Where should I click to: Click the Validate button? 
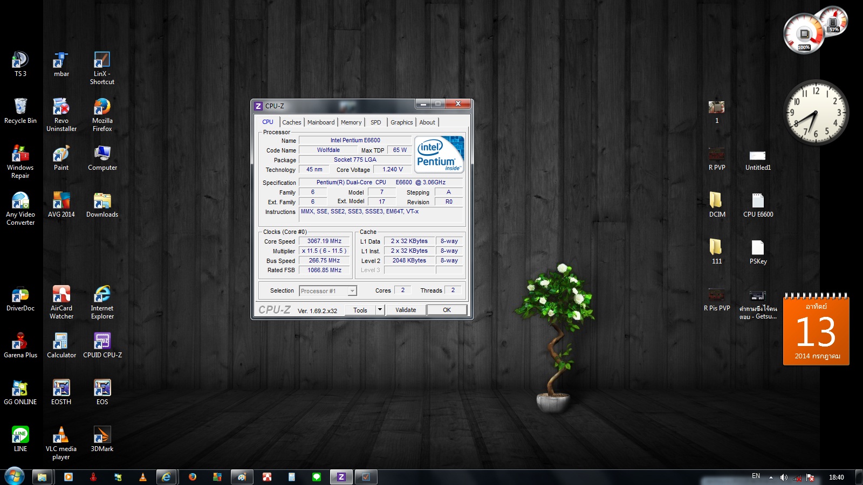click(x=406, y=310)
